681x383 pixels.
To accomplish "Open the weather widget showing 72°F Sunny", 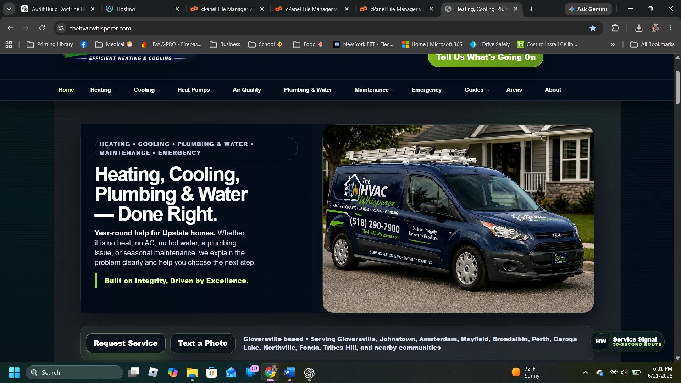I will [x=526, y=372].
